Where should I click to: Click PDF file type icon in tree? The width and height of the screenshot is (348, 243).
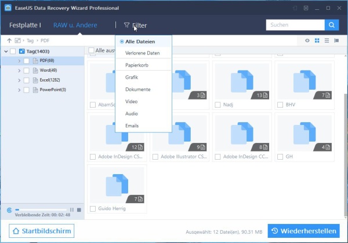pyautogui.click(x=35, y=61)
